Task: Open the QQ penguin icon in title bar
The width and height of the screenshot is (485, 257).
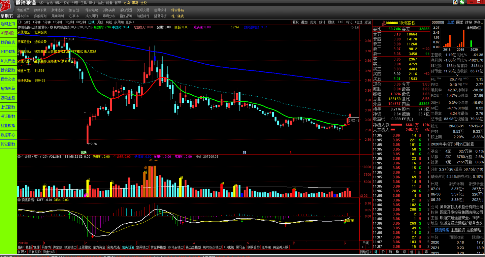Action: (455, 2)
